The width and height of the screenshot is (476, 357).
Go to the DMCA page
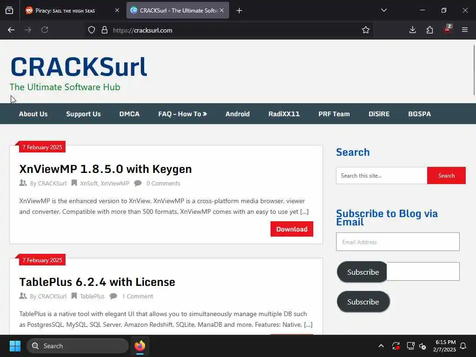tap(129, 114)
